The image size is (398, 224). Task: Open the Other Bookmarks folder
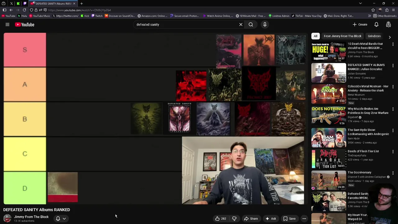tap(385, 16)
